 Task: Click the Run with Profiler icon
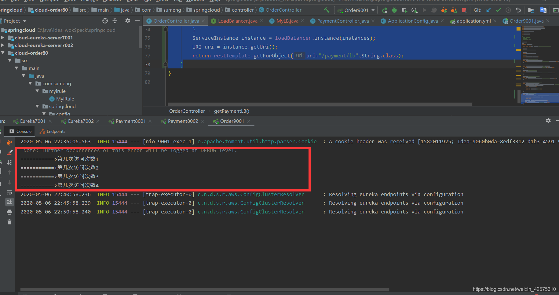[414, 10]
